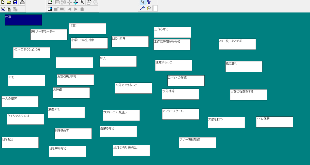Toggle the connected-boxes grouping mode
The height and width of the screenshot is (165, 310).
pos(149,2)
